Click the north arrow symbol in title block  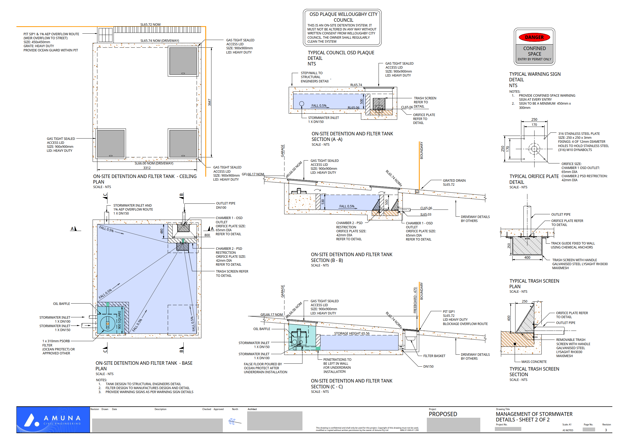(x=235, y=421)
